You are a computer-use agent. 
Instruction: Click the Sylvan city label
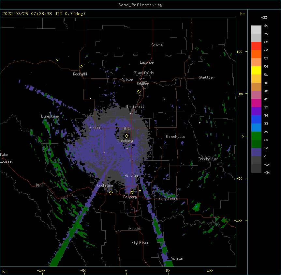(127, 80)
